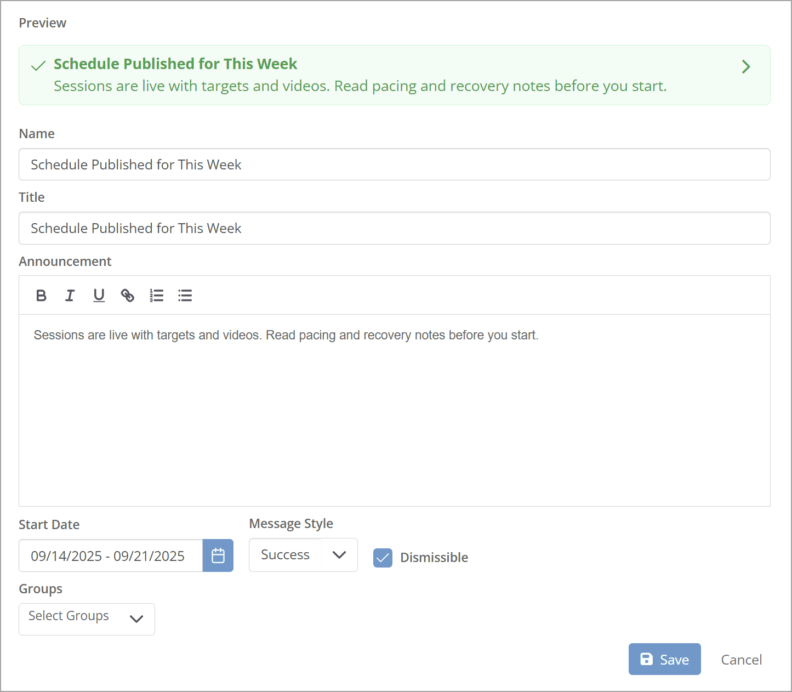The width and height of the screenshot is (792, 692).
Task: Toggle bold formatting in announcement editor
Action: [x=41, y=296]
